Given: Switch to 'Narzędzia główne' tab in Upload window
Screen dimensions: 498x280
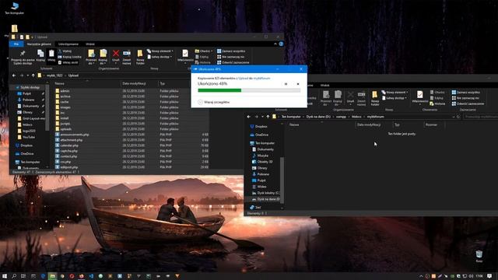Looking at the screenshot, I should (x=39, y=44).
